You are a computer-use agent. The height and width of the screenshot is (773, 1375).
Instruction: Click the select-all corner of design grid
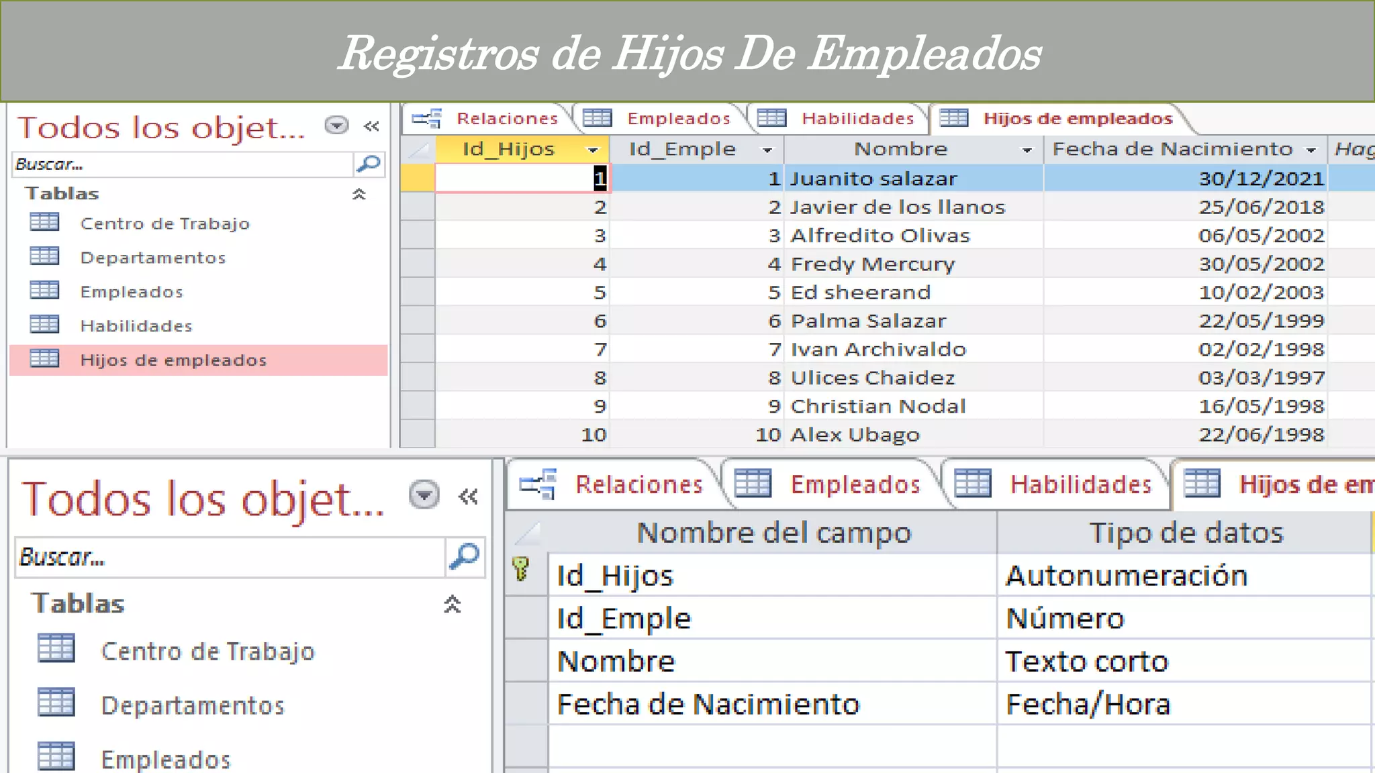pos(527,533)
